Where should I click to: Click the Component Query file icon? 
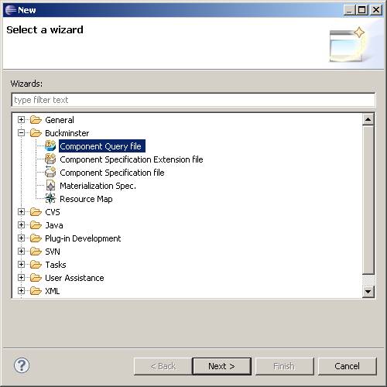pyautogui.click(x=50, y=146)
